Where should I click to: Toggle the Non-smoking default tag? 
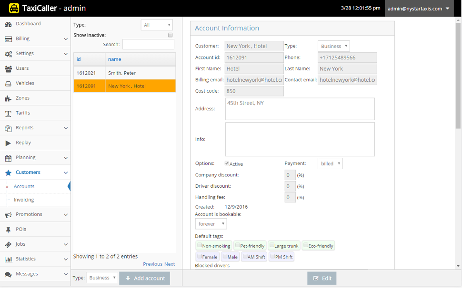(x=200, y=246)
